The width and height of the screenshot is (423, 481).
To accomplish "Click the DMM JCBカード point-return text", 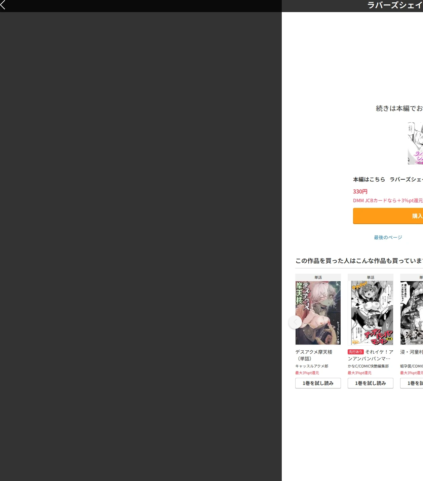I will tap(388, 201).
